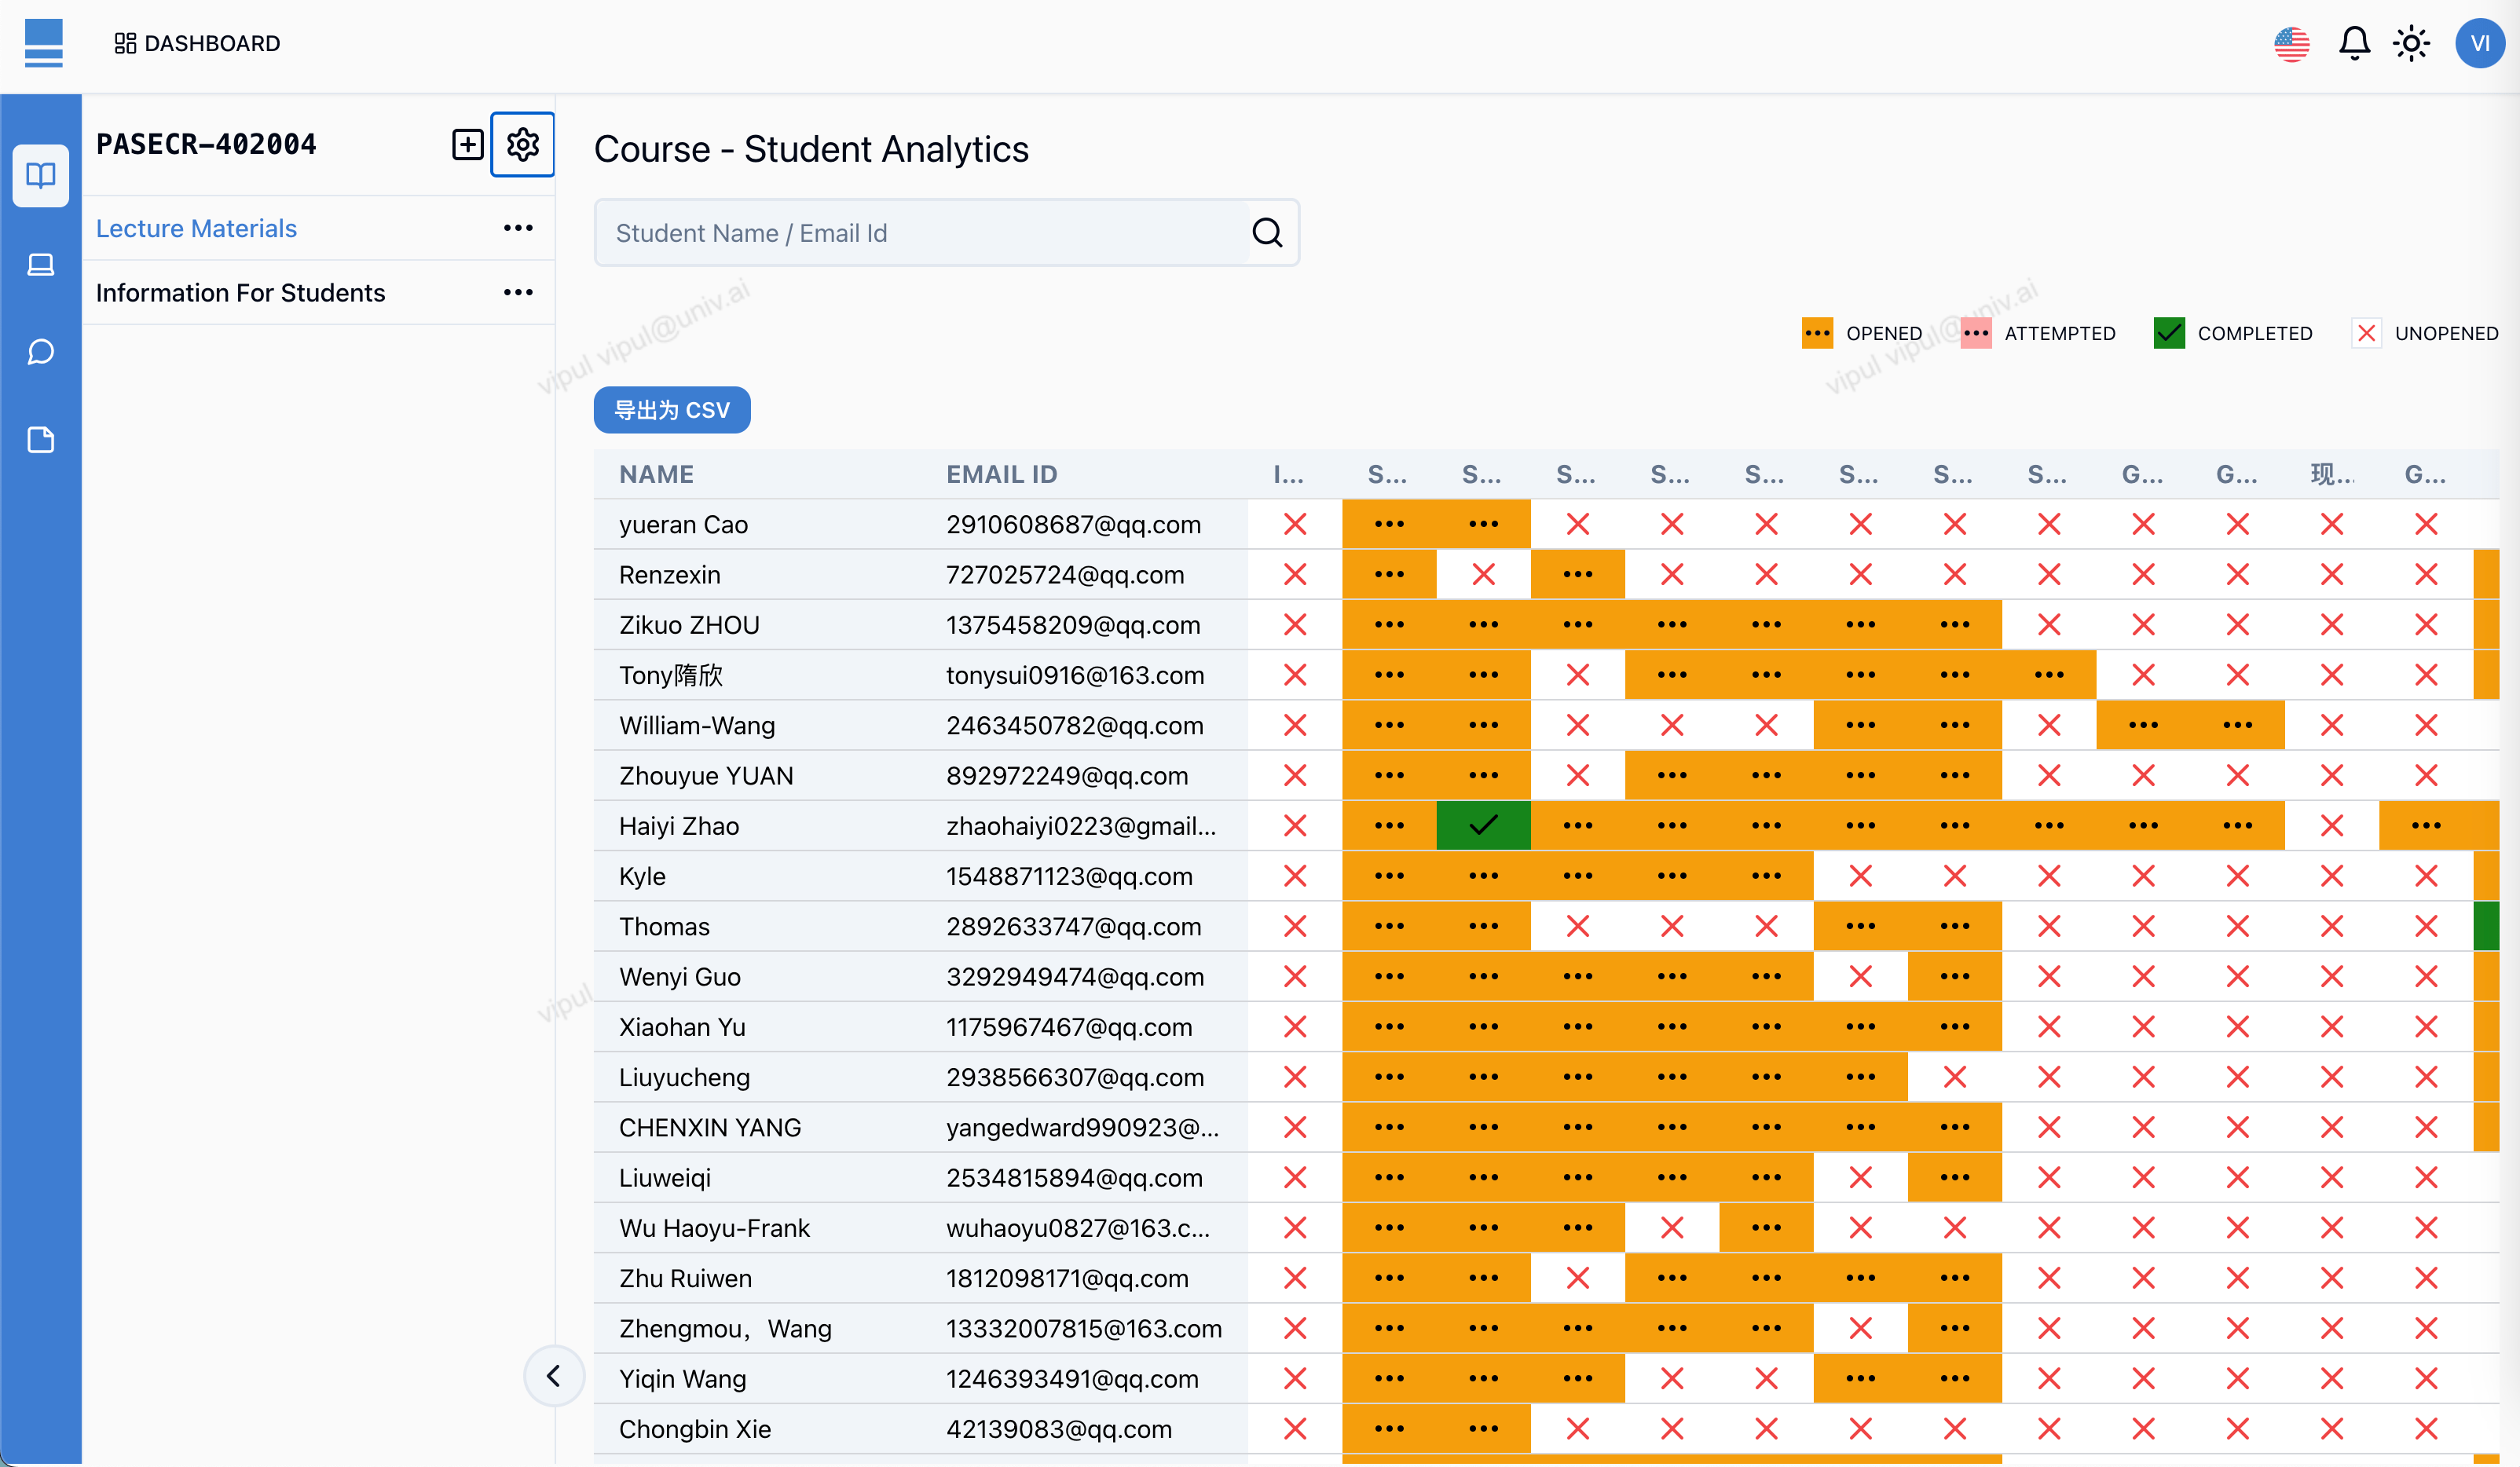This screenshot has height=1467, width=2520.
Task: Collapse sidebar with left chevron button
Action: click(554, 1376)
